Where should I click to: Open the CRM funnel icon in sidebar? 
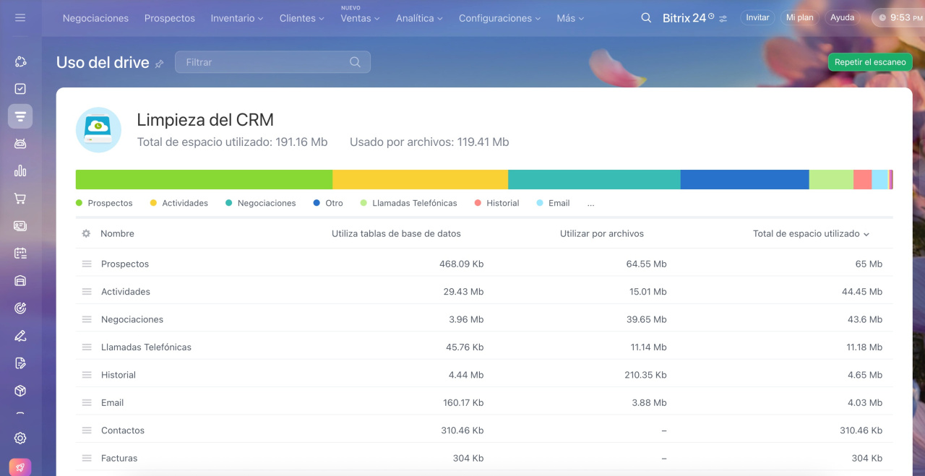pyautogui.click(x=20, y=116)
